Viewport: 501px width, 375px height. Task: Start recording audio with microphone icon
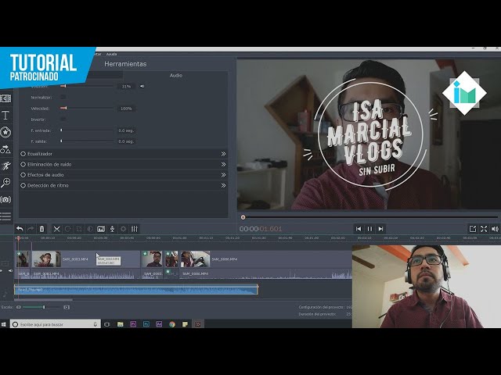112,229
